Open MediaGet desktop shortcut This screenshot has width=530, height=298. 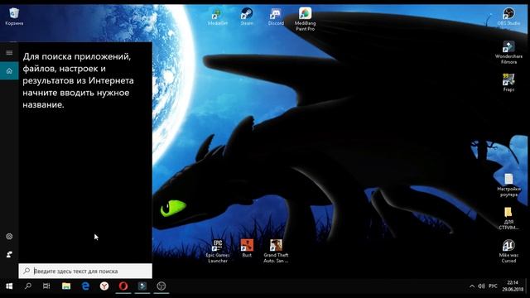coord(217,17)
